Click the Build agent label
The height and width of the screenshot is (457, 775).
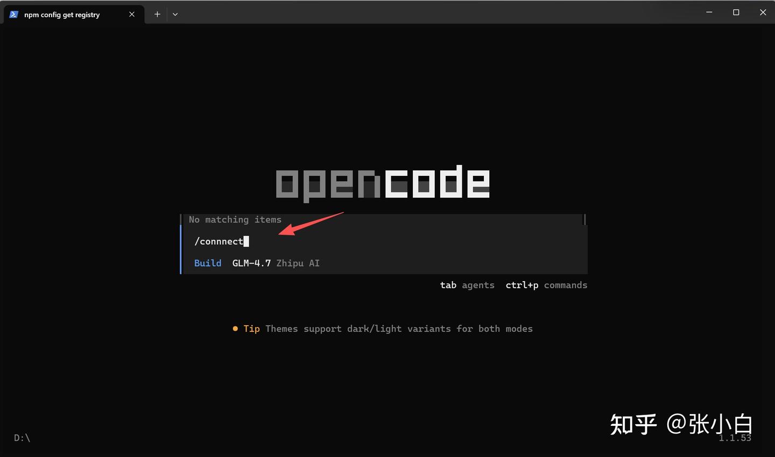pos(208,263)
